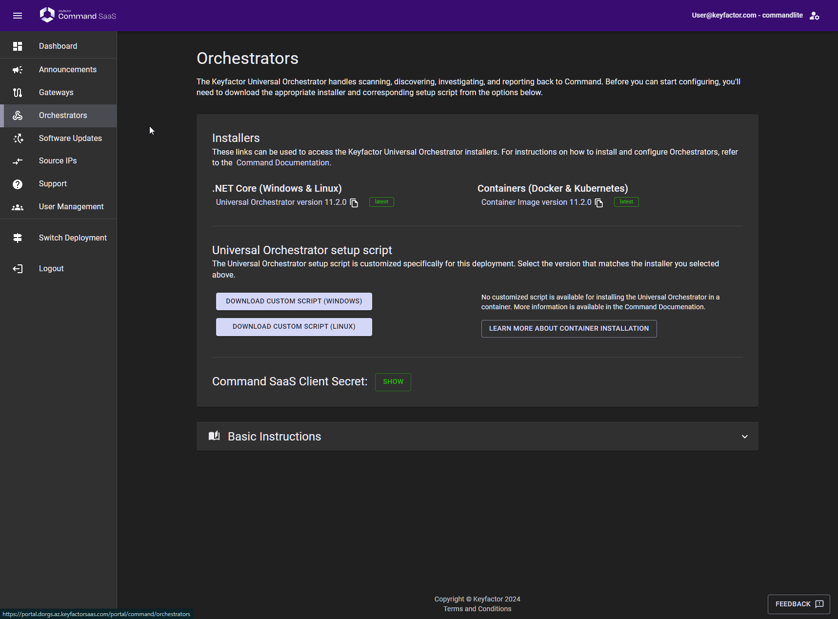Open the hamburger navigation menu
The width and height of the screenshot is (838, 619).
(18, 16)
